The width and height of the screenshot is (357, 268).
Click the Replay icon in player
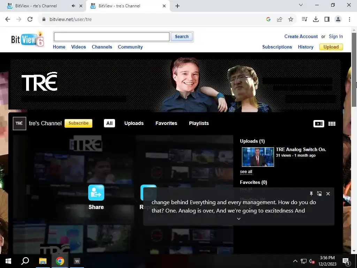pyautogui.click(x=149, y=193)
